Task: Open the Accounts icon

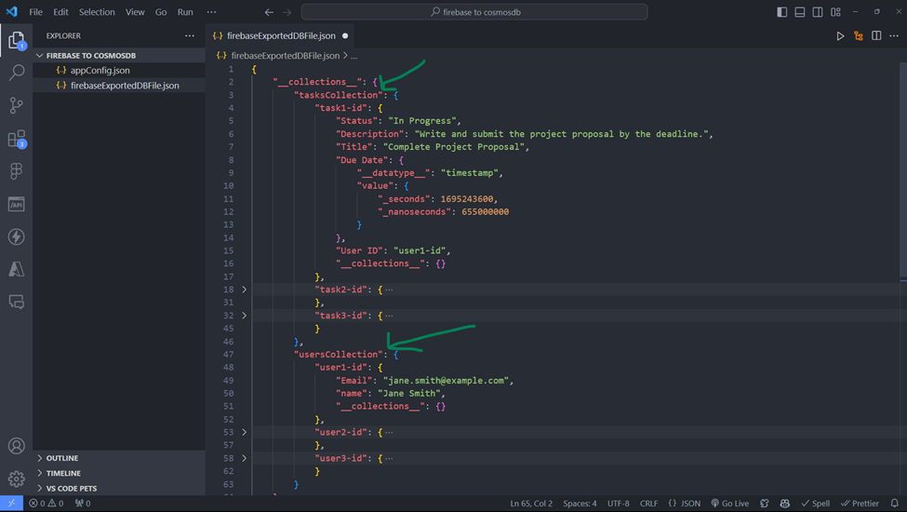Action: [x=17, y=446]
